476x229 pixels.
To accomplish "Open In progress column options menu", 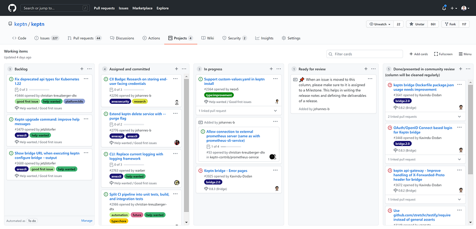I will coord(279,69).
